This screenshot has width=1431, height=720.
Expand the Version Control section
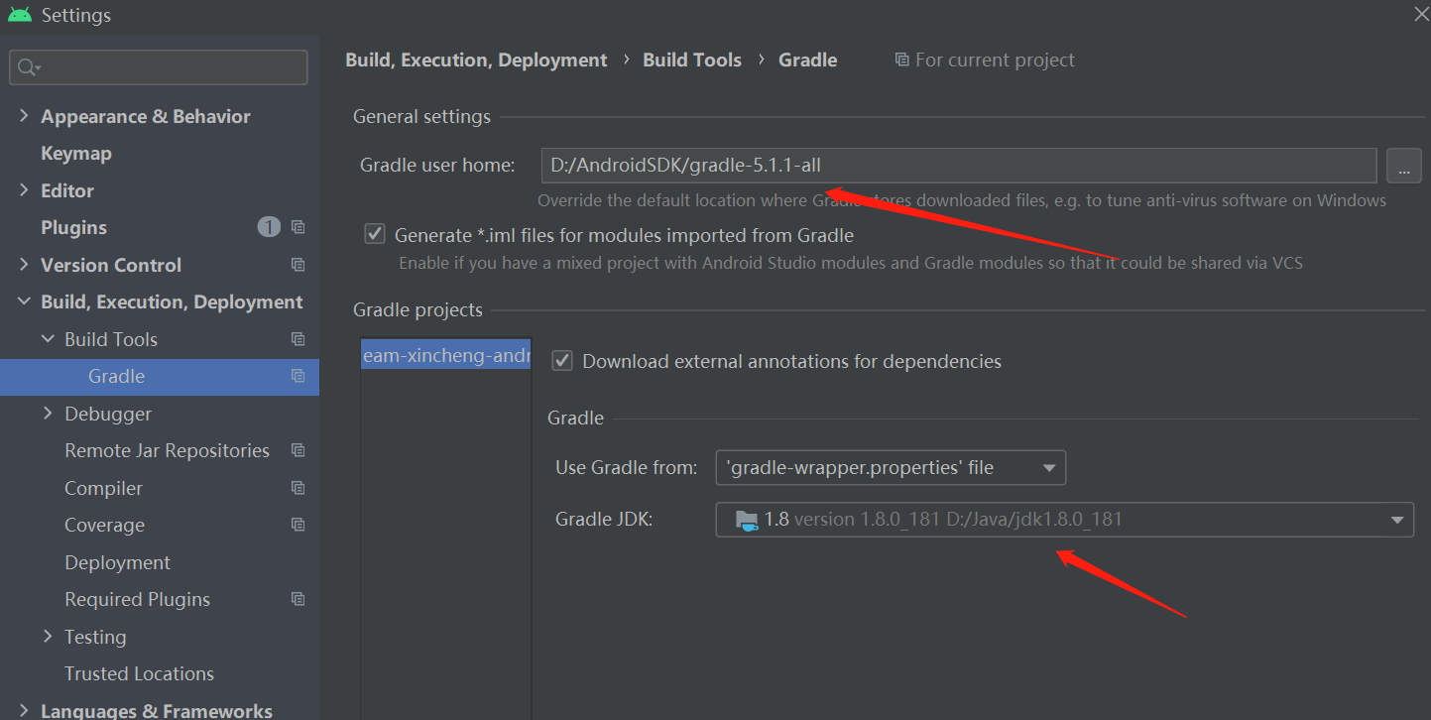(24, 265)
